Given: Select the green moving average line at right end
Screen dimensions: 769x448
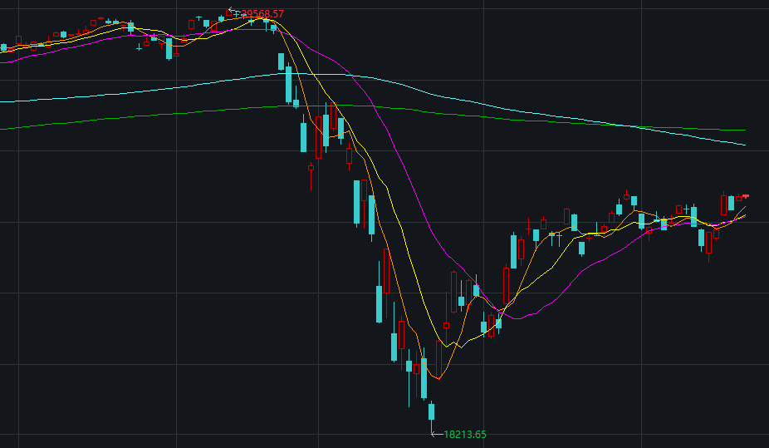Looking at the screenshot, I should pos(742,130).
